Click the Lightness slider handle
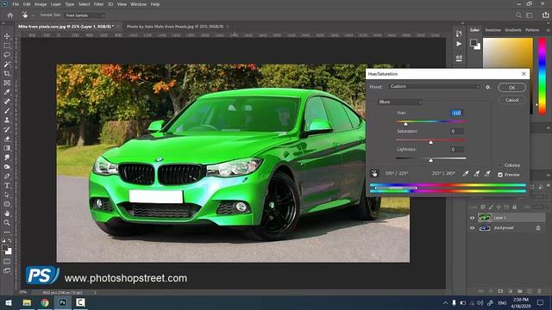Image resolution: width=552 pixels, height=310 pixels. point(430,160)
